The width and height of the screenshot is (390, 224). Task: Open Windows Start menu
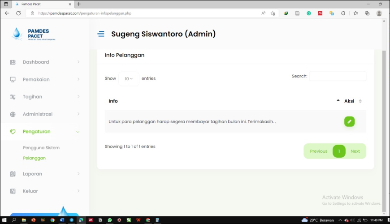coord(4,220)
